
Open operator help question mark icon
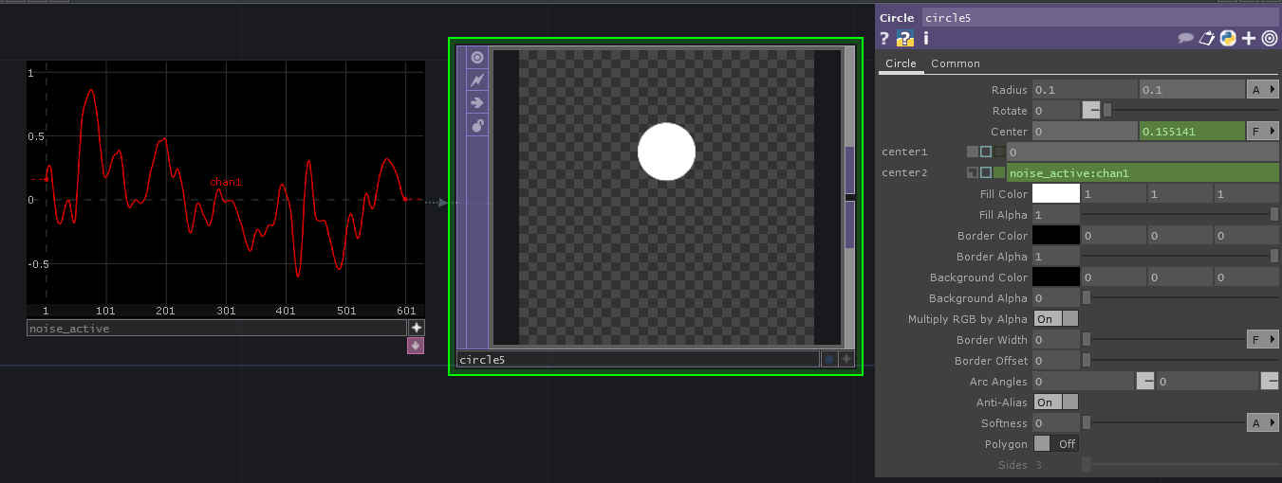pyautogui.click(x=884, y=39)
